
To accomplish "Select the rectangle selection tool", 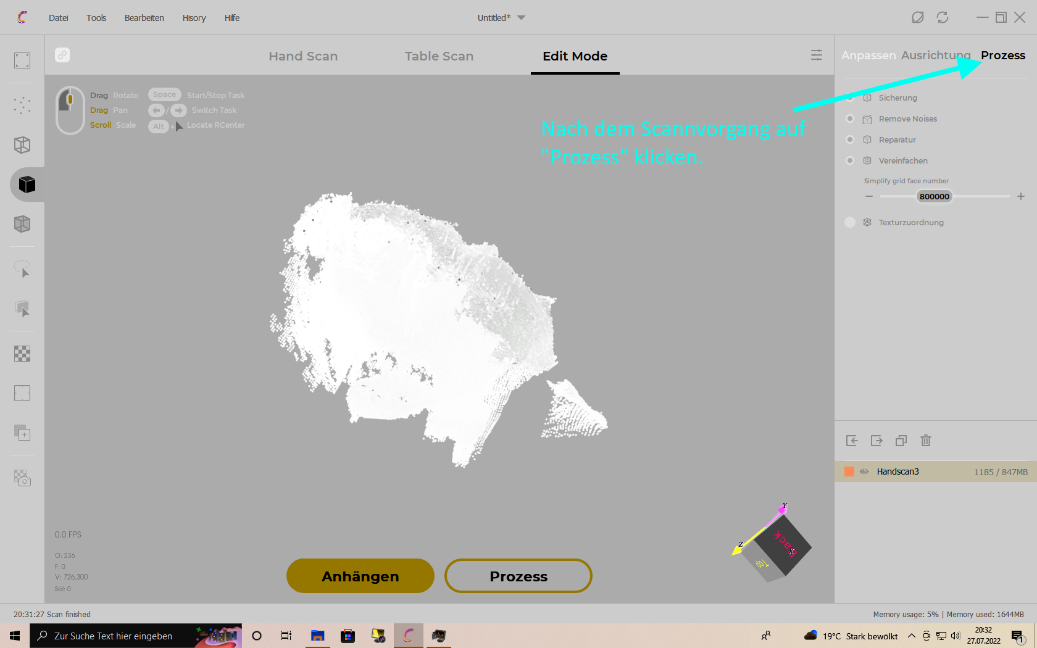I will pos(22,393).
